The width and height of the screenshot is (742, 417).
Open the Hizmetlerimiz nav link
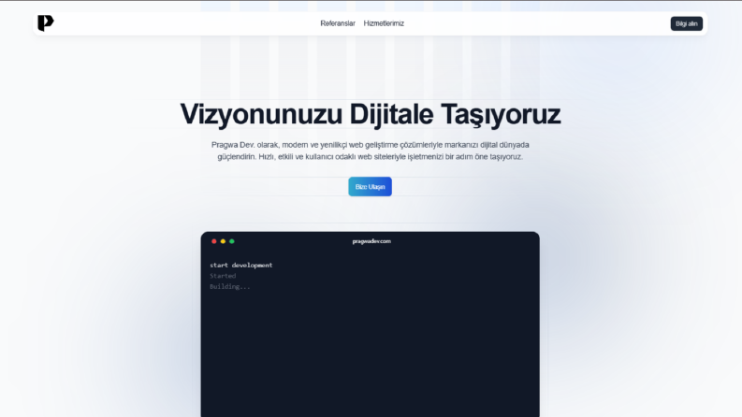(x=384, y=23)
